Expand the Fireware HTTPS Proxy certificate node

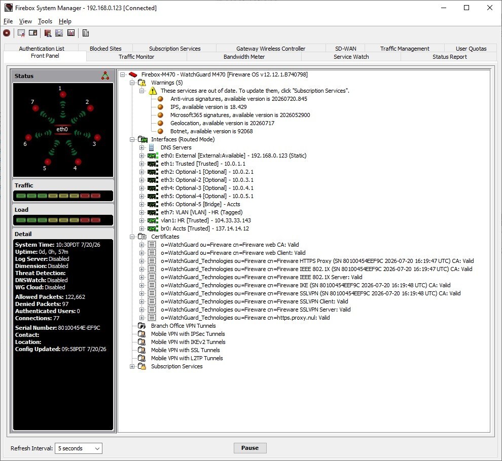pyautogui.click(x=141, y=261)
